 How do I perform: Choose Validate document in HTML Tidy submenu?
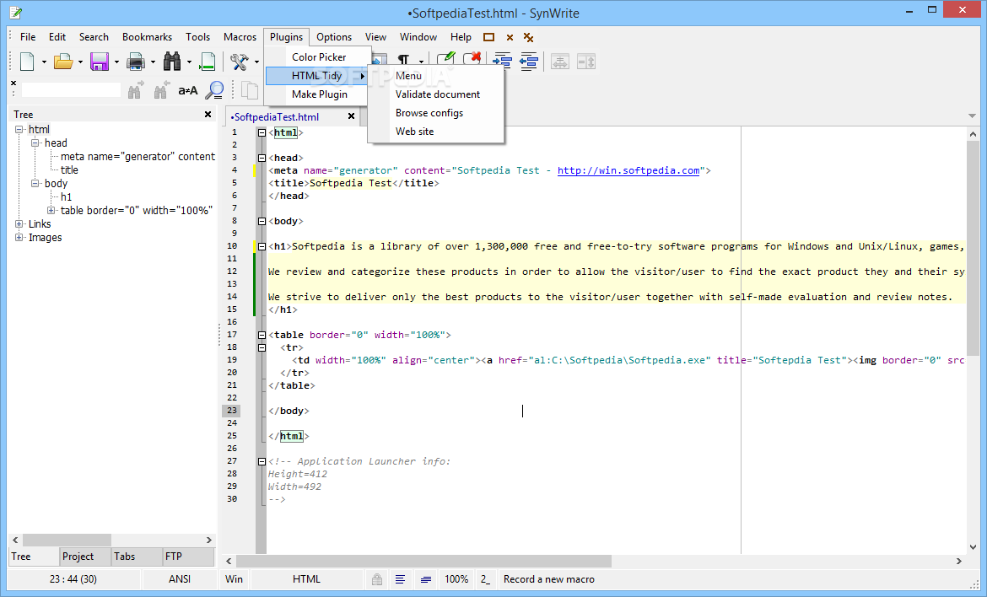pos(437,94)
